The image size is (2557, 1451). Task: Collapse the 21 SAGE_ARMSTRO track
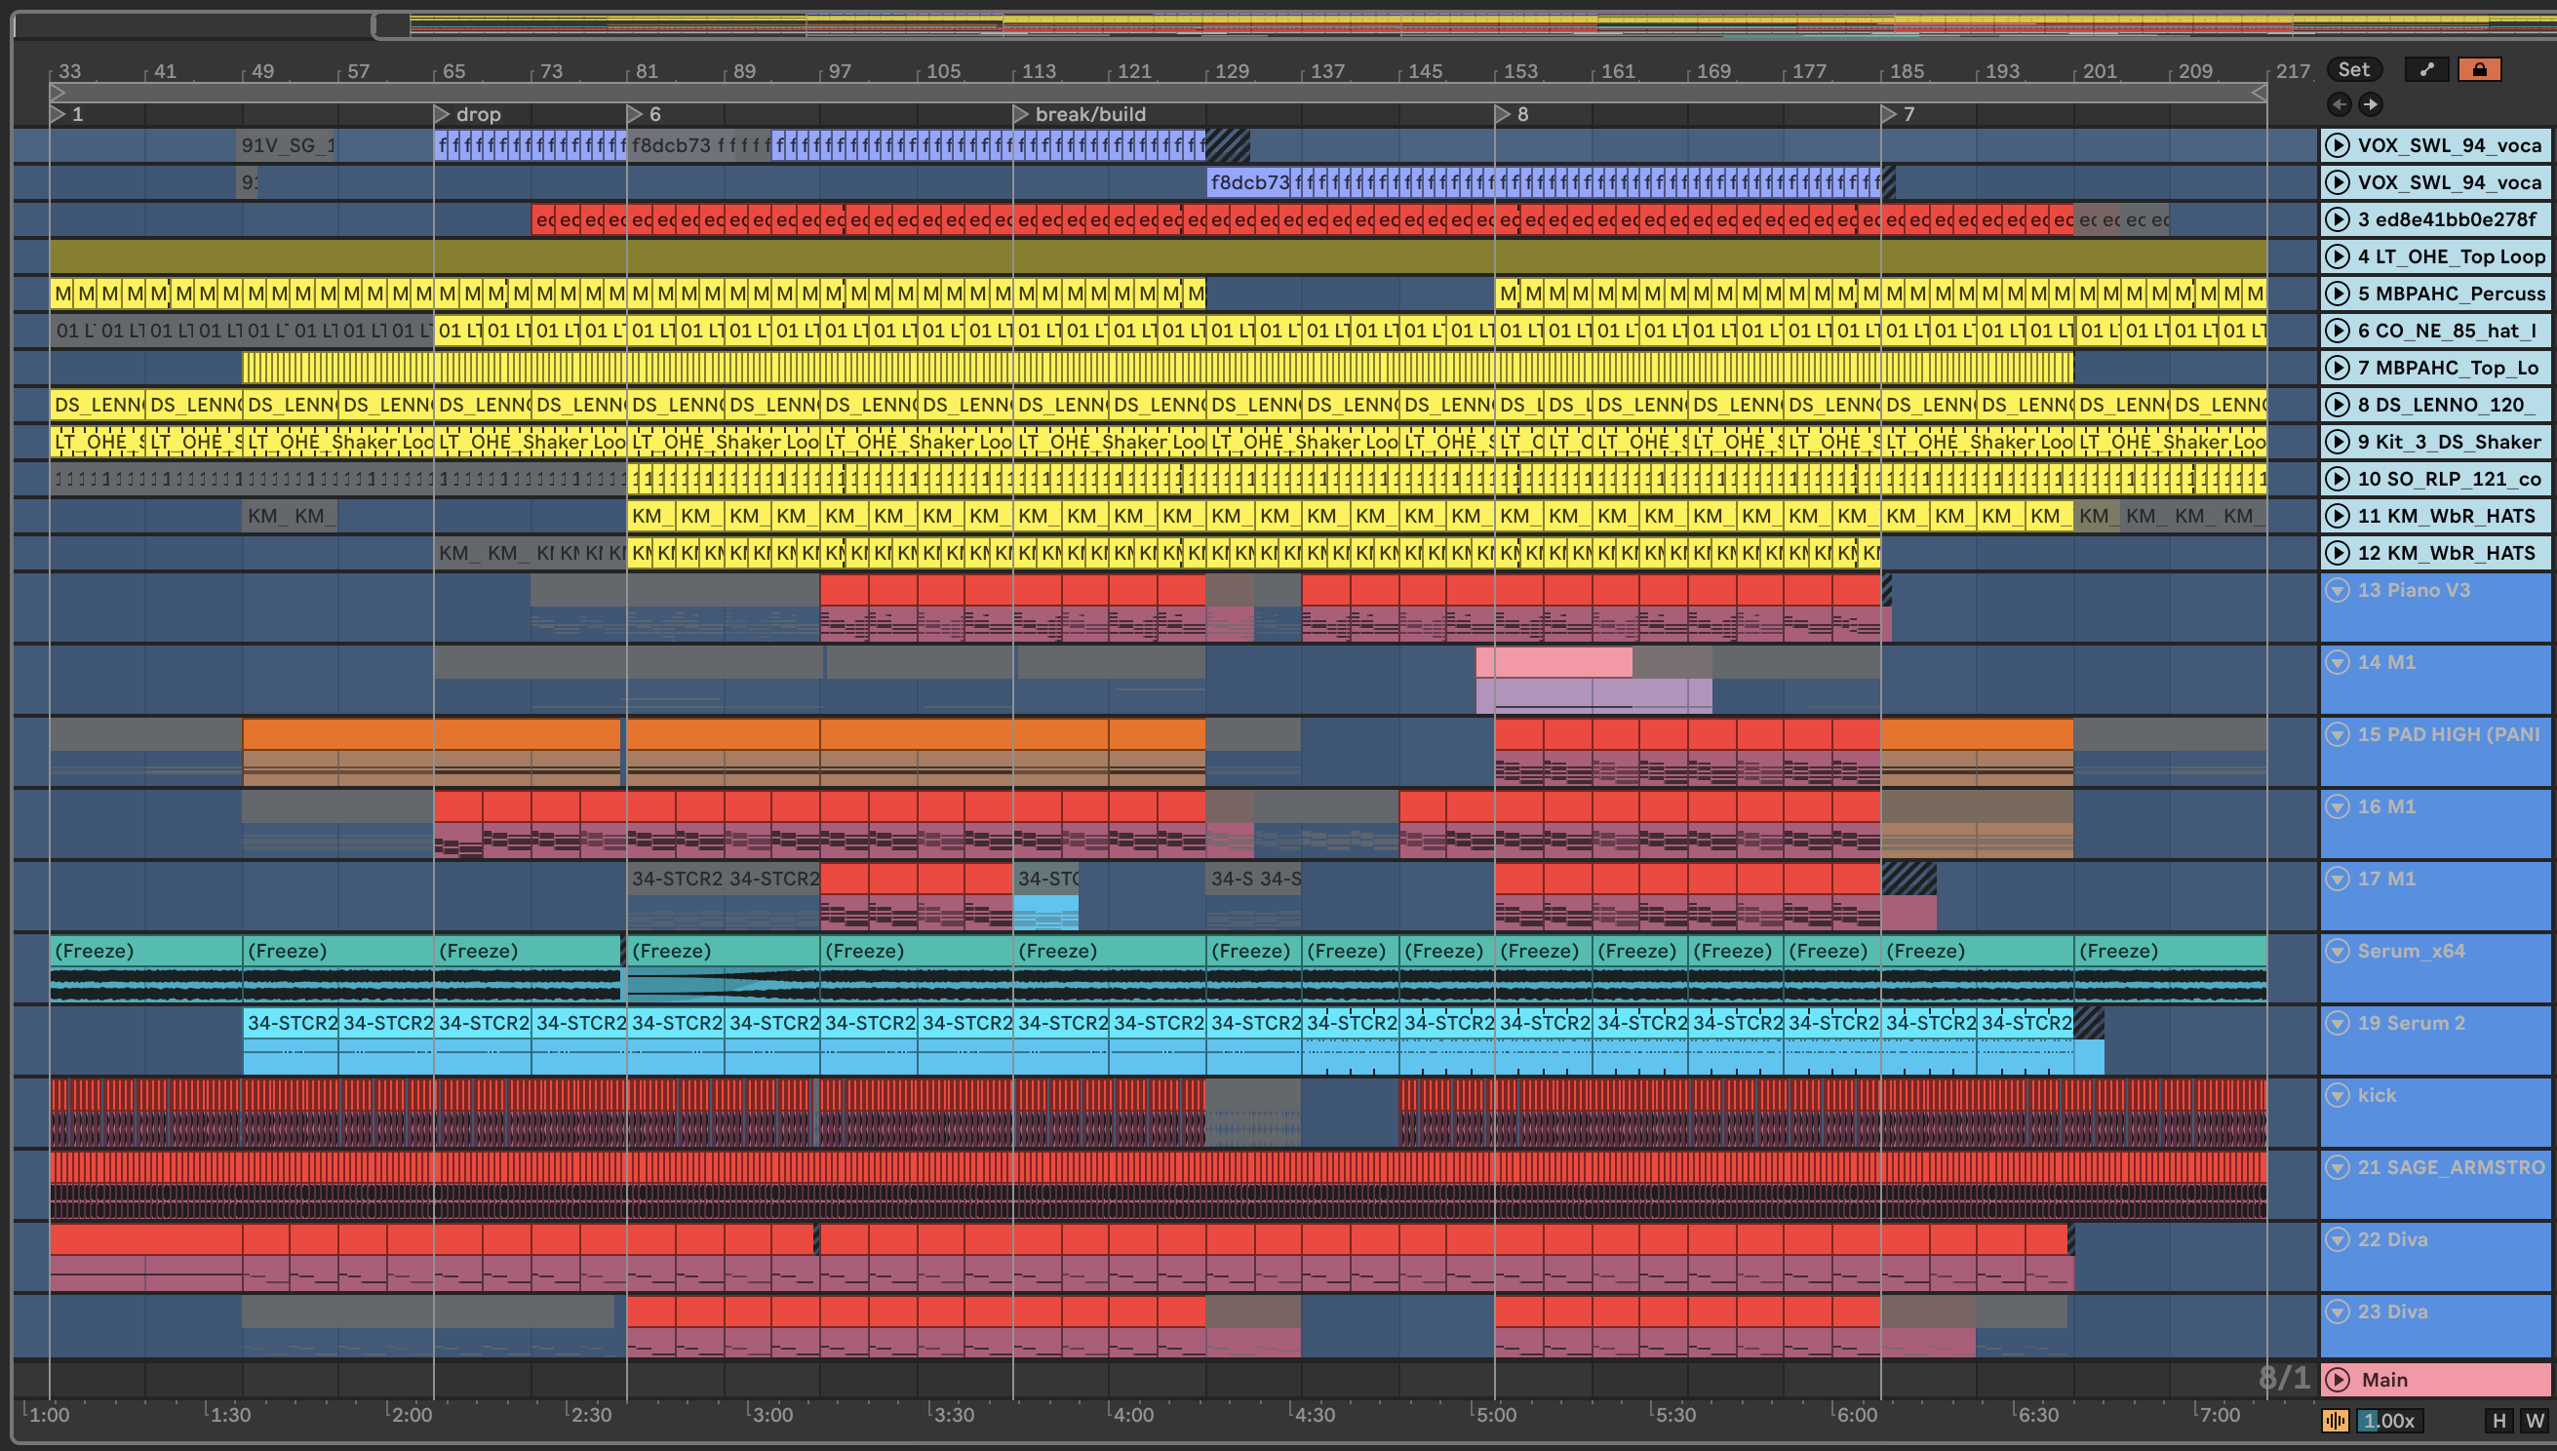(2337, 1167)
